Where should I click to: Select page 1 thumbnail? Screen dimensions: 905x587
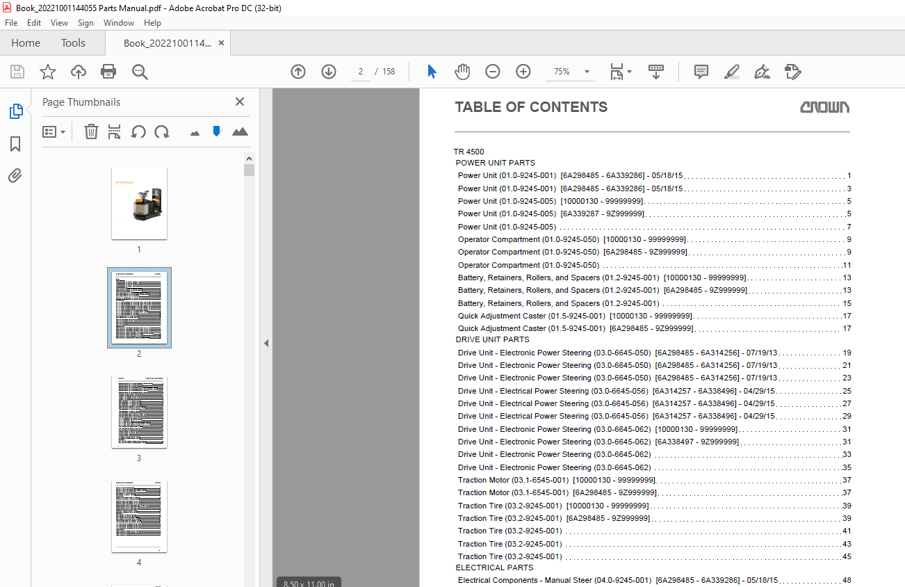pyautogui.click(x=139, y=203)
